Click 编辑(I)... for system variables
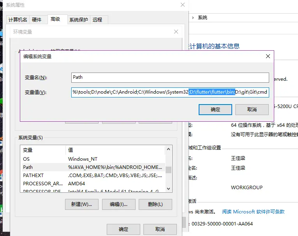The width and height of the screenshot is (298, 236). (118, 204)
